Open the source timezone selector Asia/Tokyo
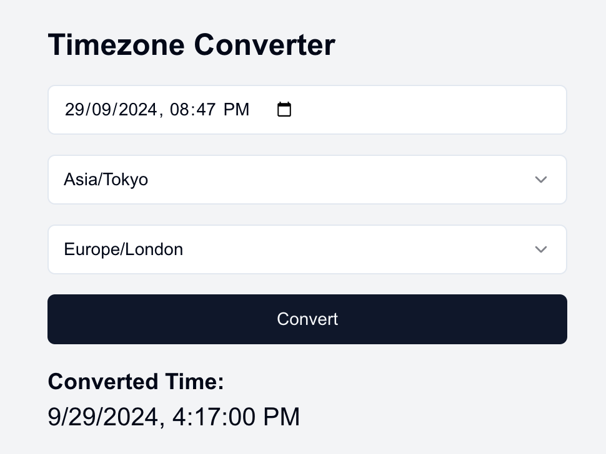606x454 pixels. click(307, 180)
